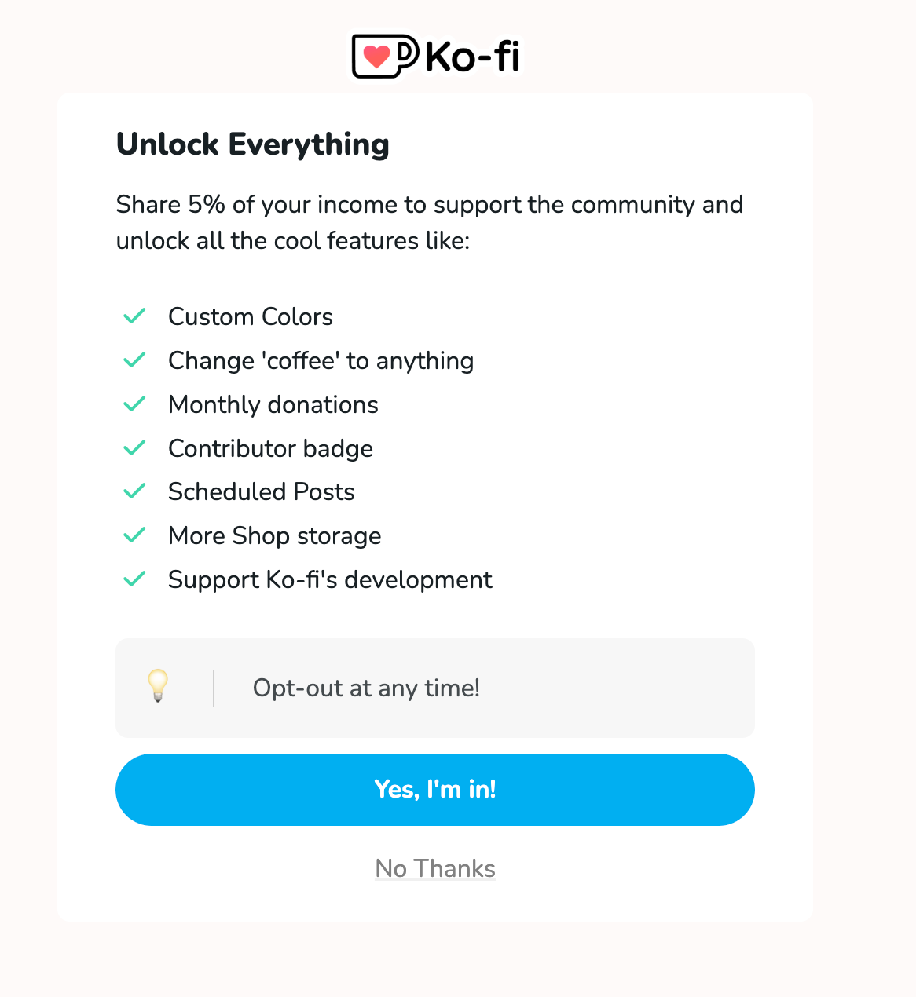916x997 pixels.
Task: Select the checkmark next to Contributor badge
Action: [134, 447]
